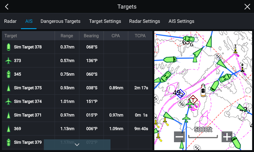The width and height of the screenshot is (254, 152).
Task: Close the Targets page
Action: [x=247, y=7]
